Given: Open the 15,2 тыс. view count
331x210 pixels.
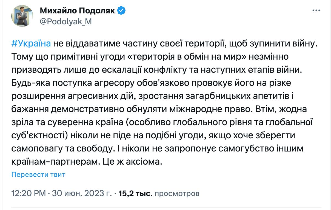Looking at the screenshot, I should point(135,194).
